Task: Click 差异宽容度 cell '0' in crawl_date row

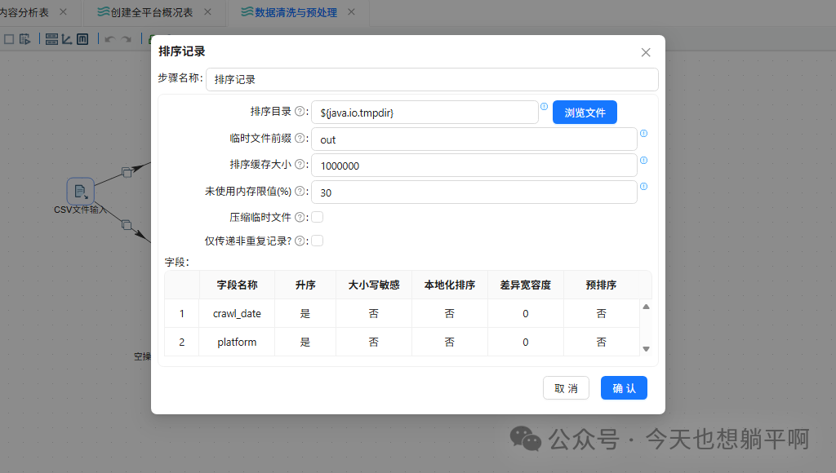Action: (x=525, y=314)
